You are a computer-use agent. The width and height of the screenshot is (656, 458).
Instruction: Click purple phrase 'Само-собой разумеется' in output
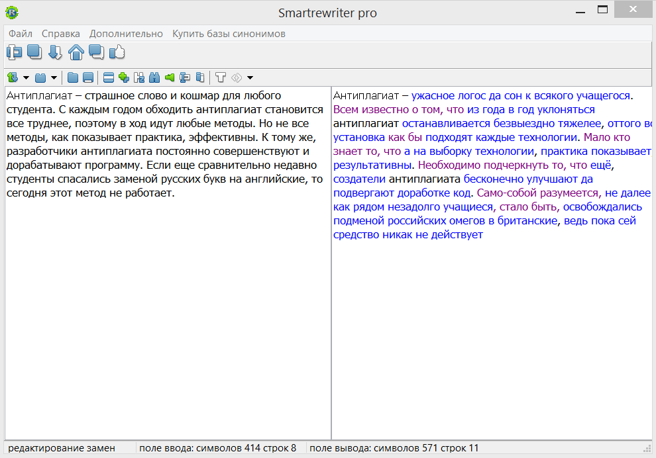(x=537, y=193)
